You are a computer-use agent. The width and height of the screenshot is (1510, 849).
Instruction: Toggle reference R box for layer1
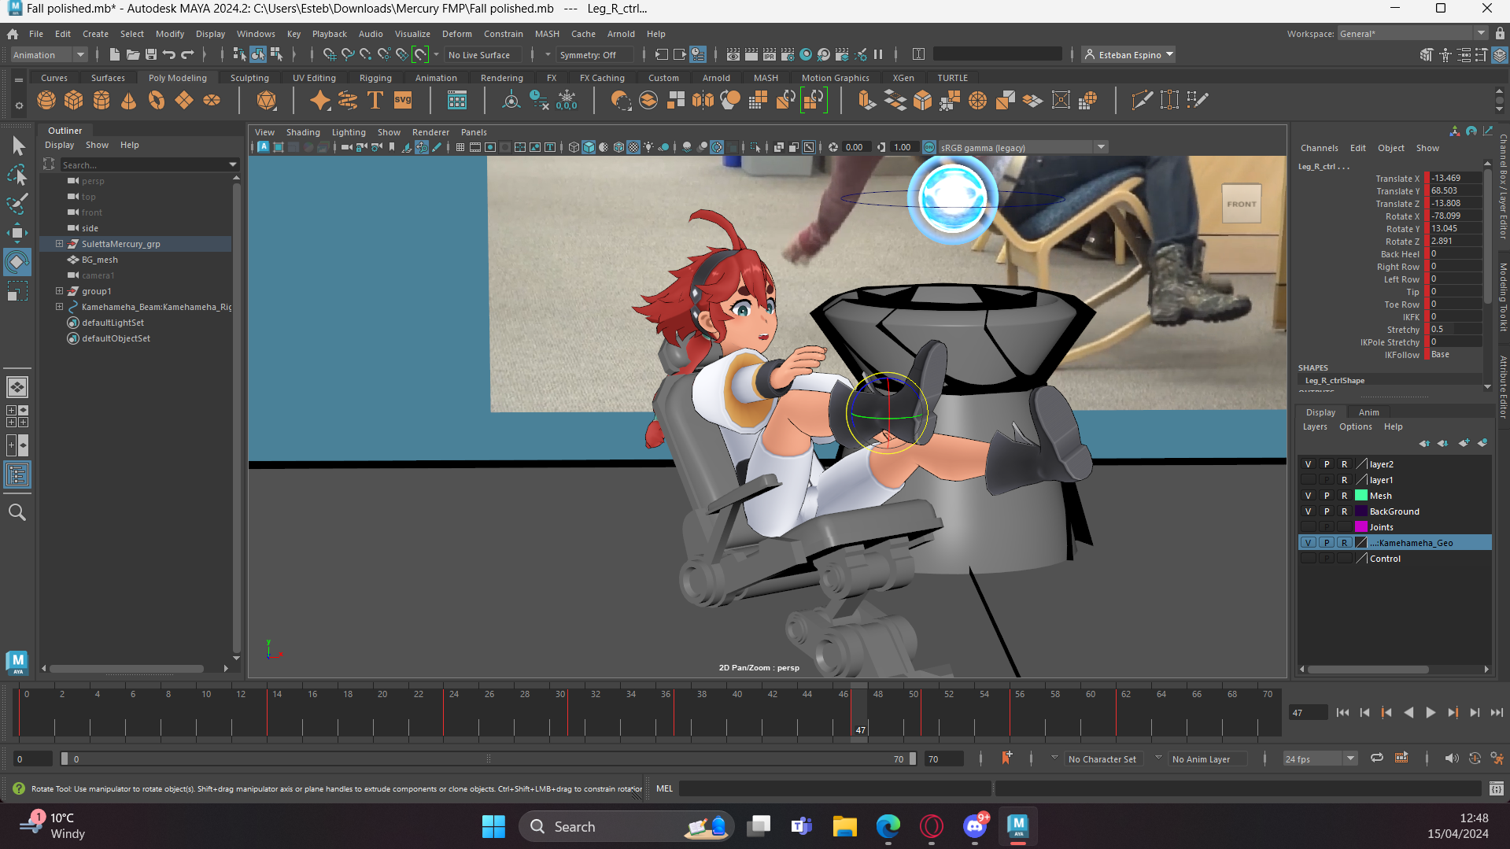pyautogui.click(x=1345, y=480)
